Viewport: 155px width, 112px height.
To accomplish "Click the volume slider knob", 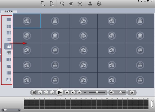I will coord(121,93).
